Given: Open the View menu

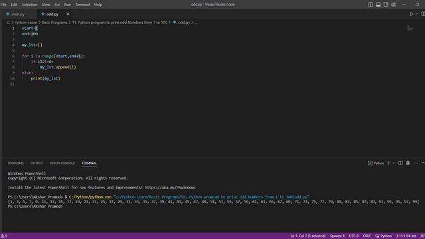Looking at the screenshot, I should tap(46, 5).
